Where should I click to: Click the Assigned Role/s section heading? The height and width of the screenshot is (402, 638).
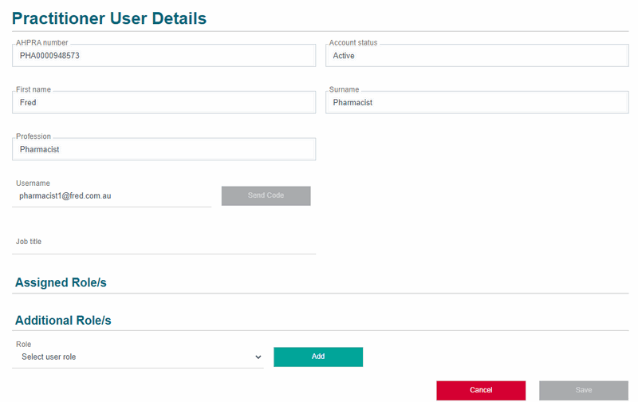point(61,282)
